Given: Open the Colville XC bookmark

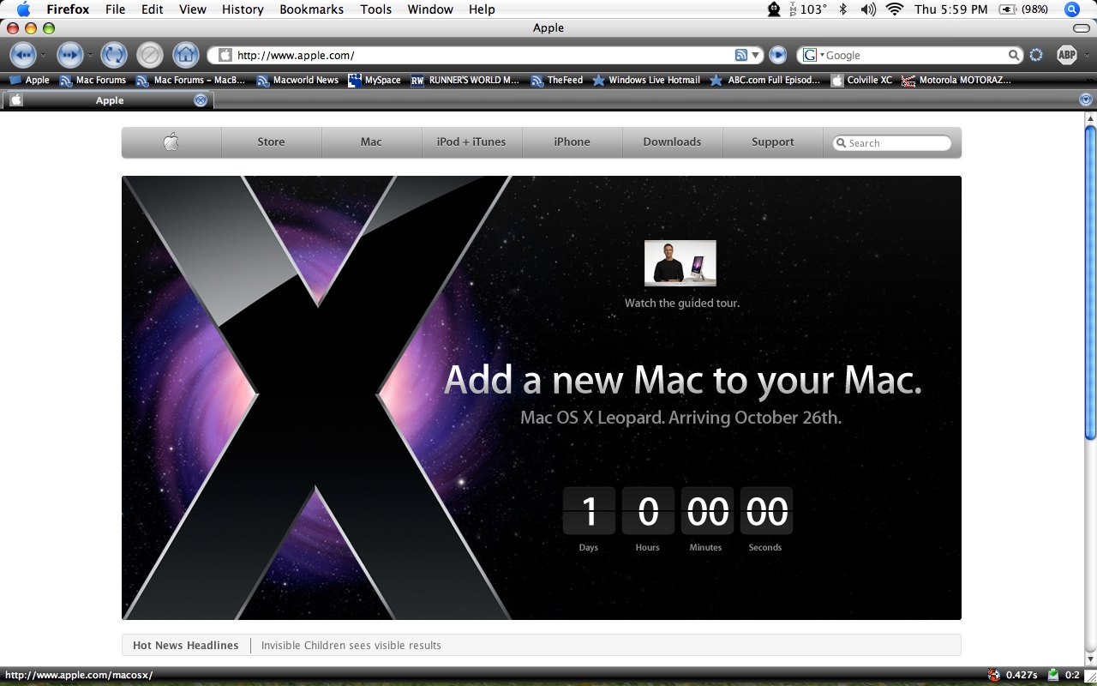Looking at the screenshot, I should coord(861,80).
